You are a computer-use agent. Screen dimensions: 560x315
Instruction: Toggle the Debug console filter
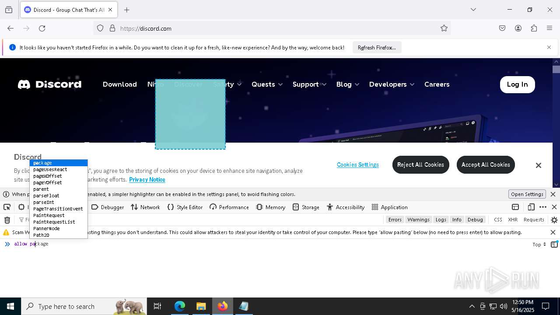(x=475, y=220)
